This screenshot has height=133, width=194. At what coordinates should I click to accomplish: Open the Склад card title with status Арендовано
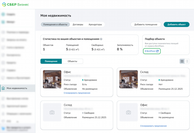pos(144,72)
